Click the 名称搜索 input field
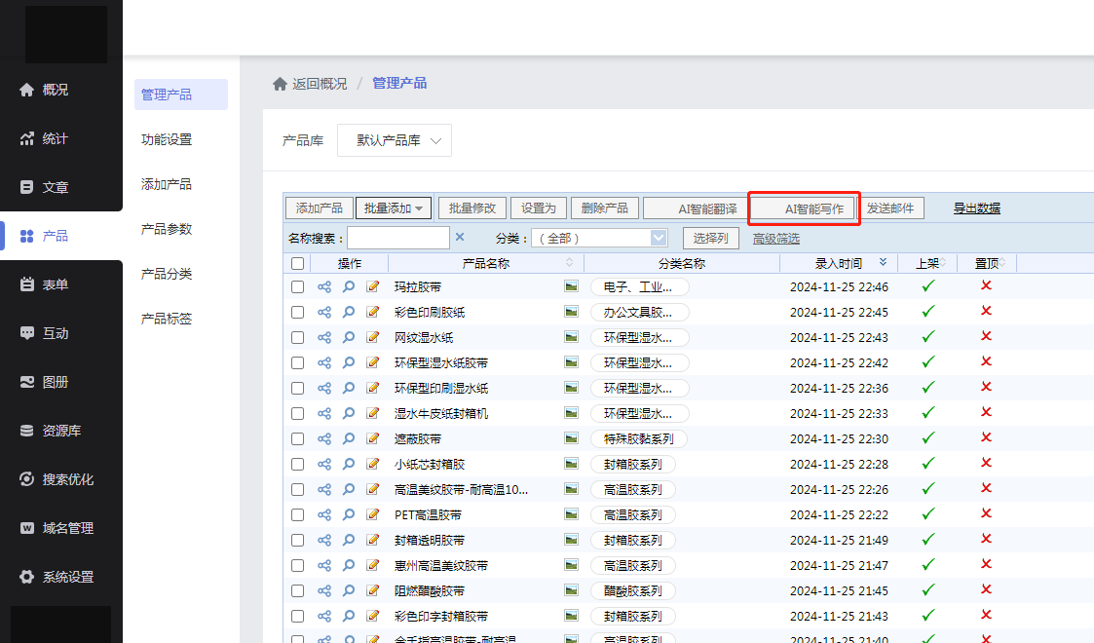1094x643 pixels. click(x=398, y=238)
